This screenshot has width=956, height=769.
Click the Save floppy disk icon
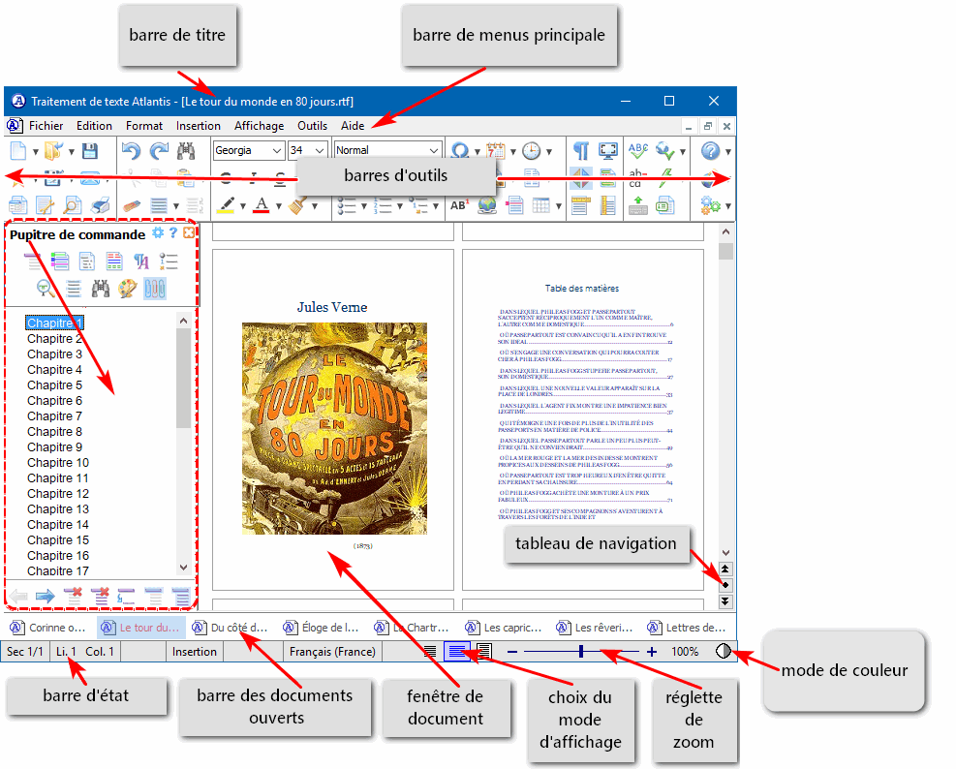click(90, 151)
